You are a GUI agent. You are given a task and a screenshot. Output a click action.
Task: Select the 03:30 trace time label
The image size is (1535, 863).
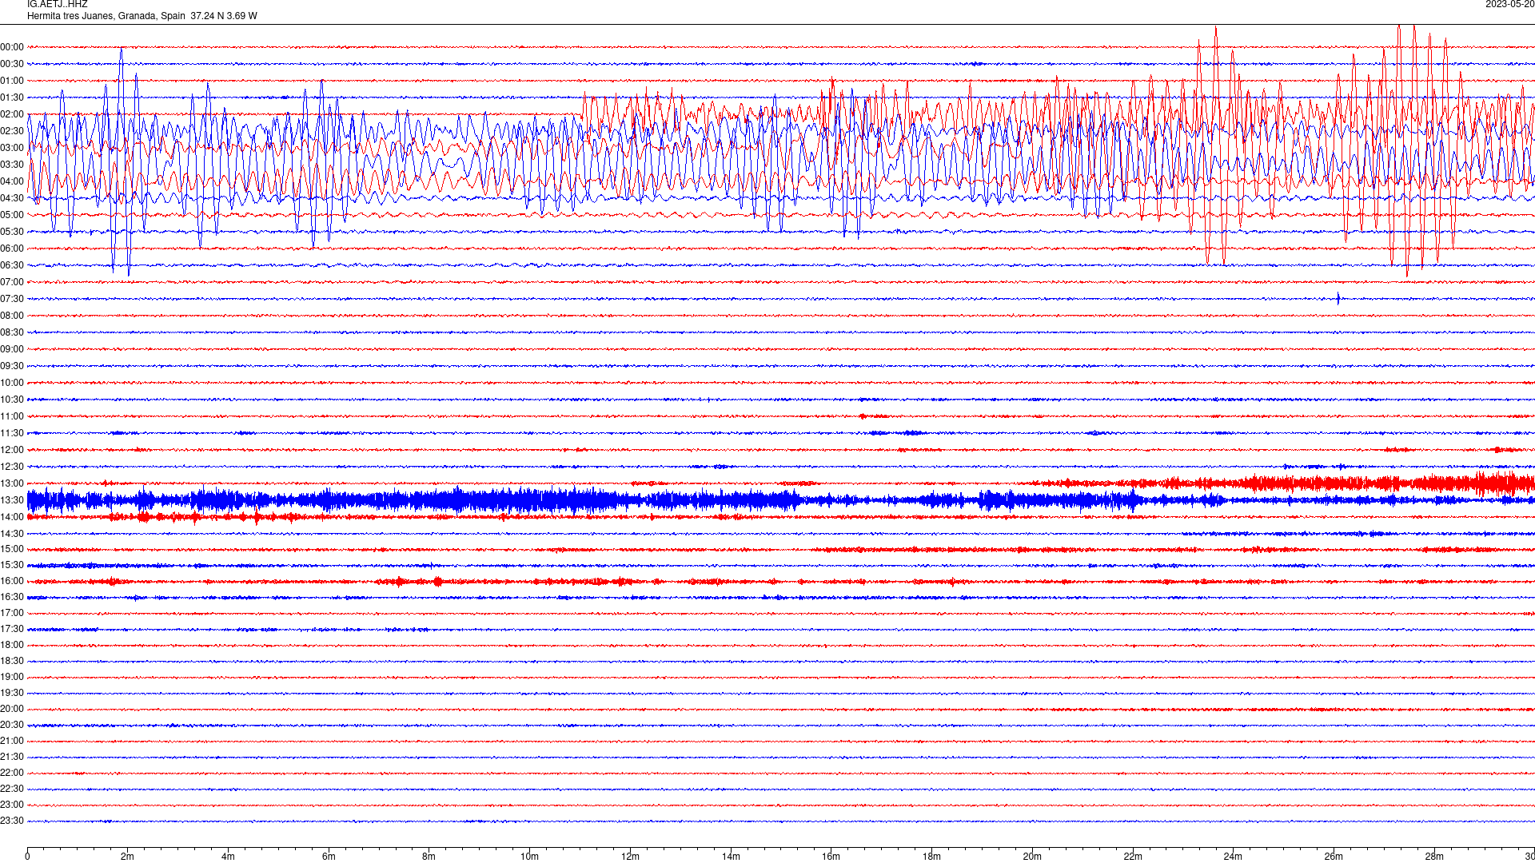pyautogui.click(x=12, y=165)
